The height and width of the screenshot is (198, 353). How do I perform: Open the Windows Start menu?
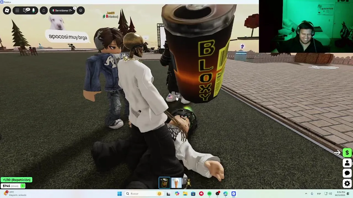tap(119, 194)
